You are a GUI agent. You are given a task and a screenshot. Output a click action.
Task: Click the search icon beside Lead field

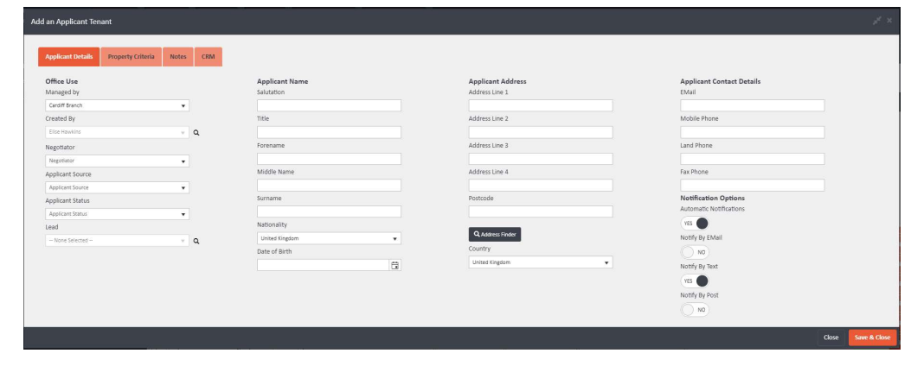[196, 241]
